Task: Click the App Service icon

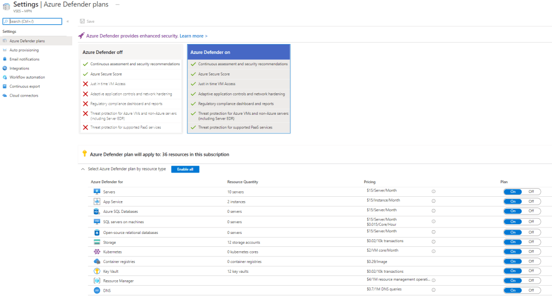Action: click(x=98, y=202)
